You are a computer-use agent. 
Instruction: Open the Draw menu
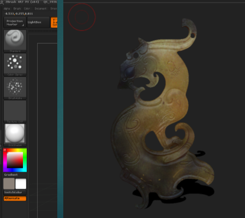tap(53, 9)
